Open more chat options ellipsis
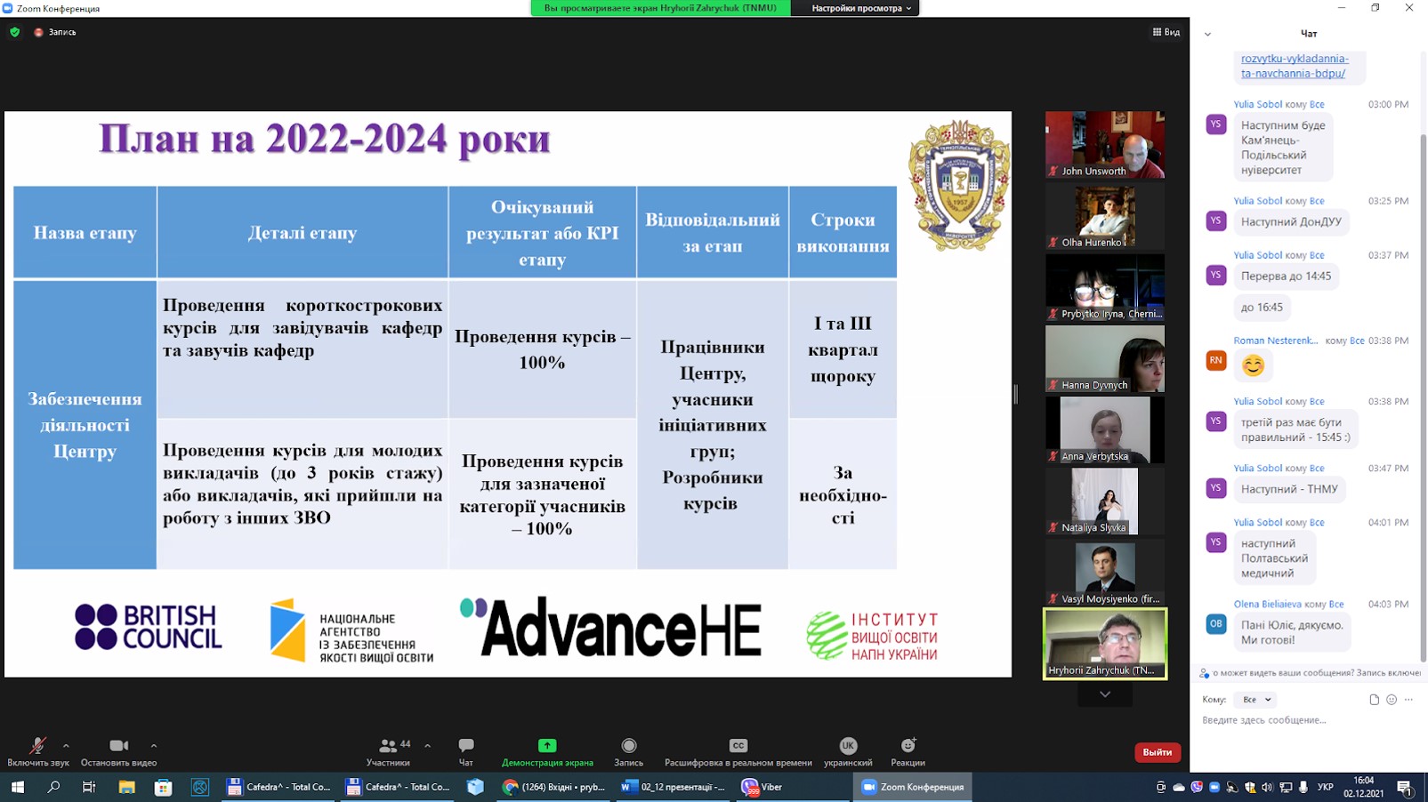1428x802 pixels. 1408,700
